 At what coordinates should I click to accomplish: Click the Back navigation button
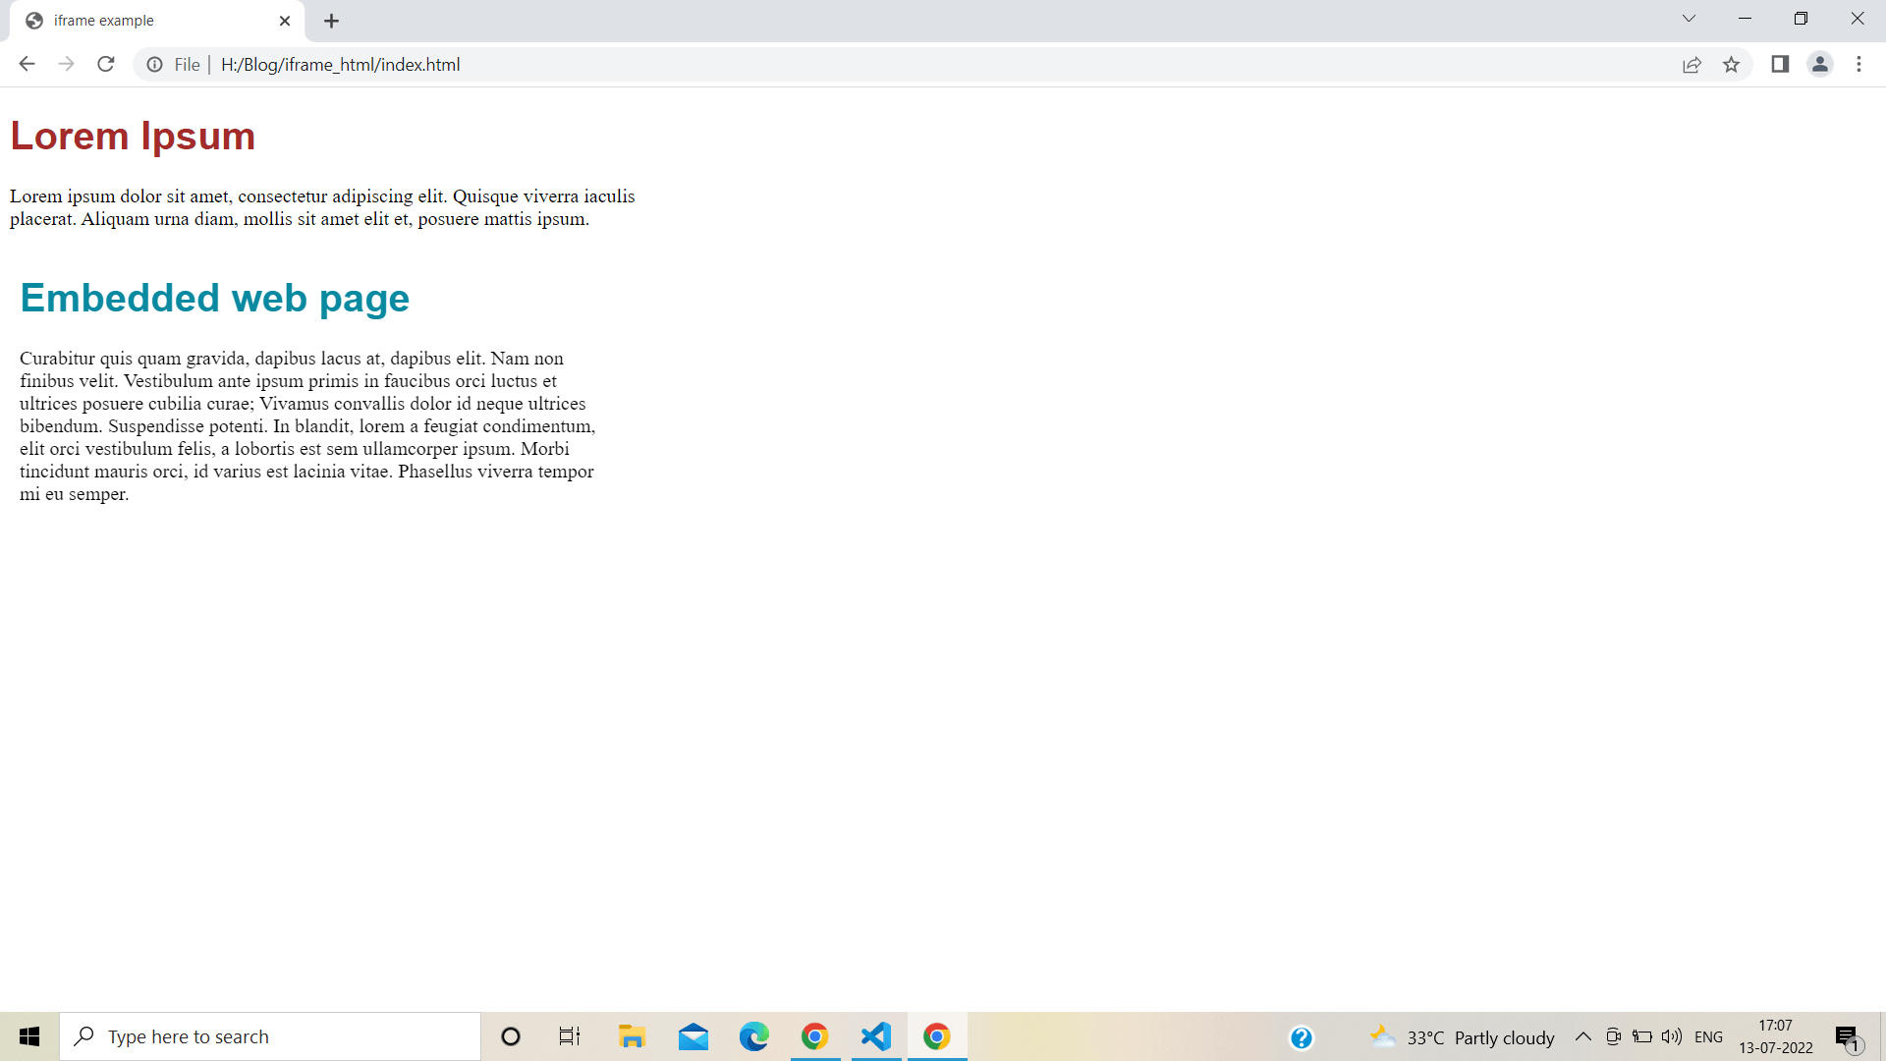[27, 64]
